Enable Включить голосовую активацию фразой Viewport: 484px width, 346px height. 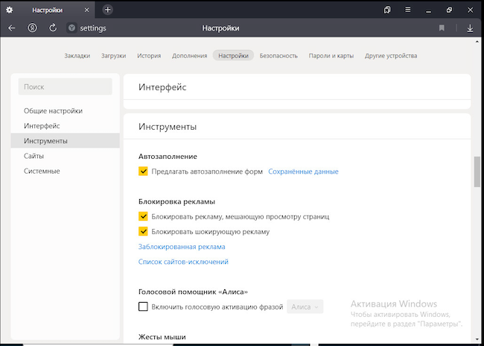click(x=144, y=306)
